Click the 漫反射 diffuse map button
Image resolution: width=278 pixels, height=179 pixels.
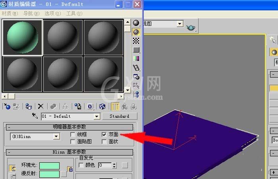64,174
